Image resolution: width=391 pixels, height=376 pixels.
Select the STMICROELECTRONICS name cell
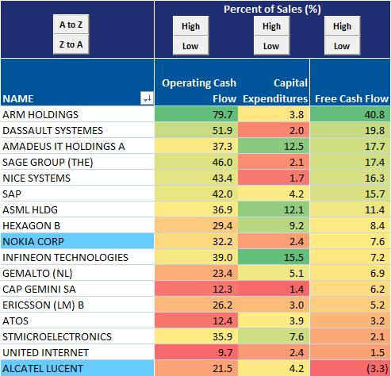[77, 336]
